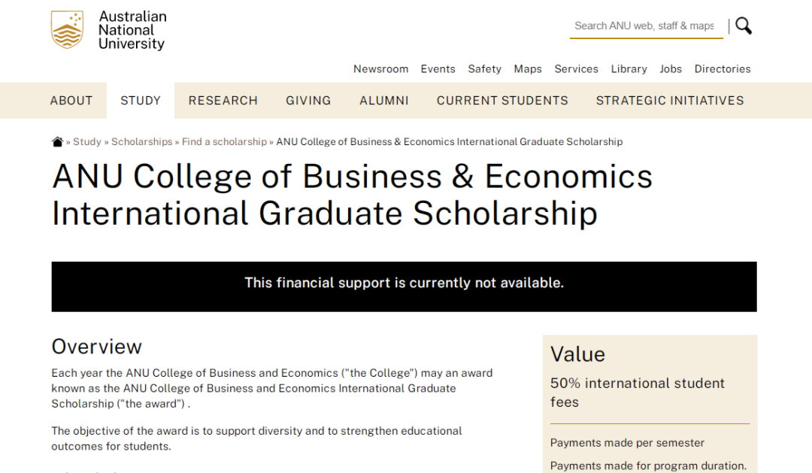Open the Maps link

point(528,69)
